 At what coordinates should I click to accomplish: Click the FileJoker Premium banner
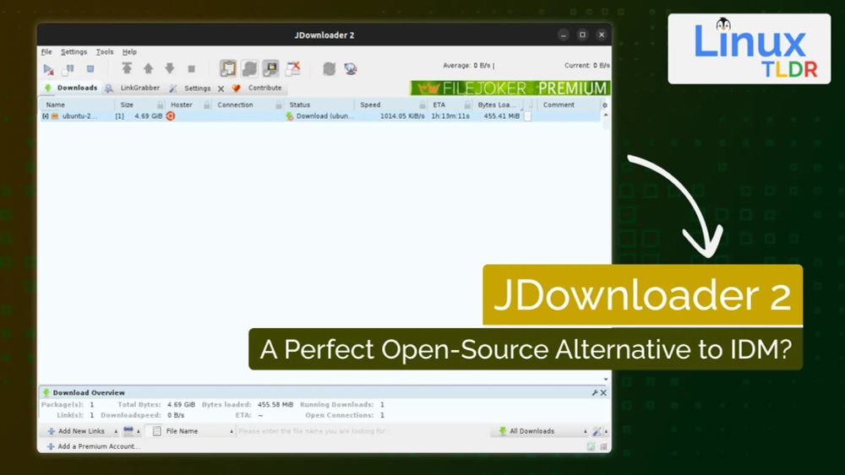pyautogui.click(x=510, y=88)
